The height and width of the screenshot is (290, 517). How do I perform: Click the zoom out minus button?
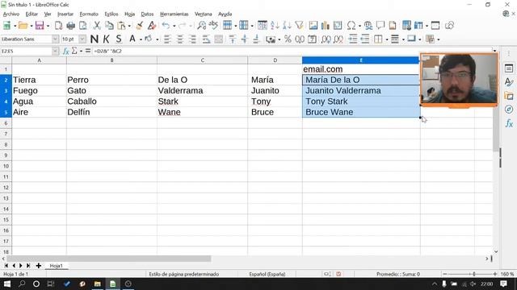click(445, 274)
